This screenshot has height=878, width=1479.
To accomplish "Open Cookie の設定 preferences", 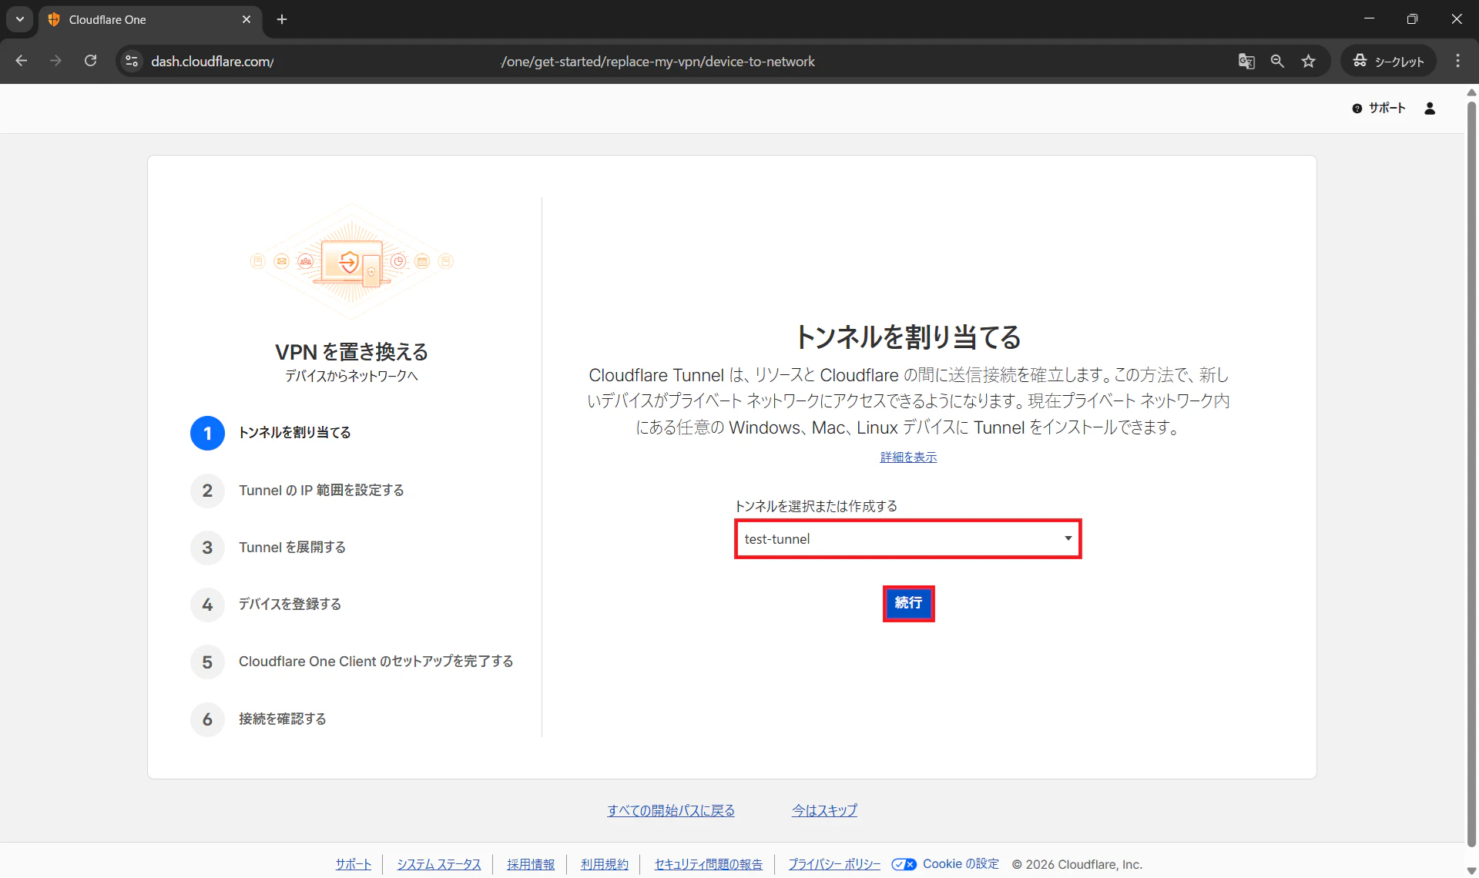I will point(961,864).
